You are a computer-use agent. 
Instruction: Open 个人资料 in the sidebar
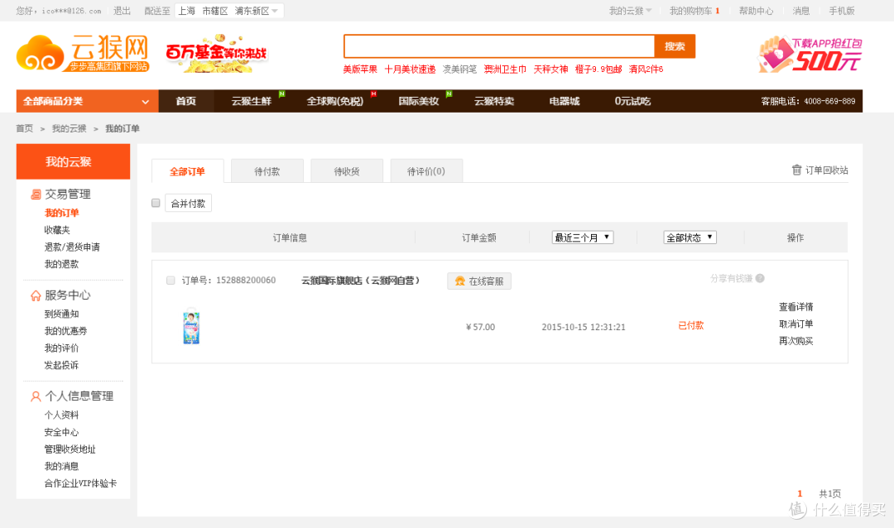tap(61, 415)
